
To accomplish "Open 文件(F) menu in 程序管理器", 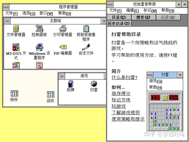I will click(x=12, y=13).
